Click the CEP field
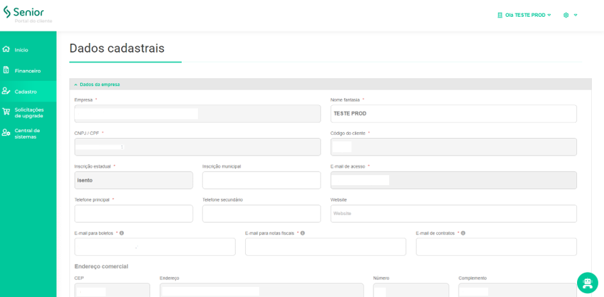604x297 pixels. (112, 290)
